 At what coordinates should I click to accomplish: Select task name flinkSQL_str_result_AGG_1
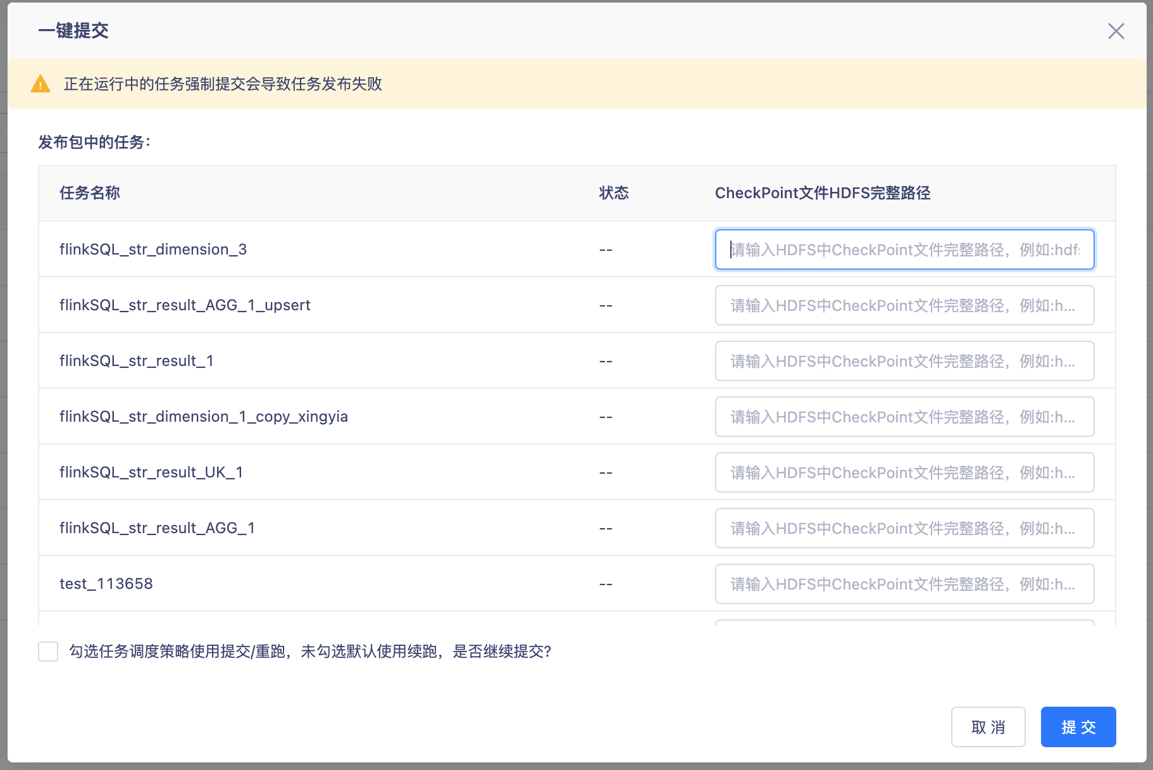(x=157, y=528)
